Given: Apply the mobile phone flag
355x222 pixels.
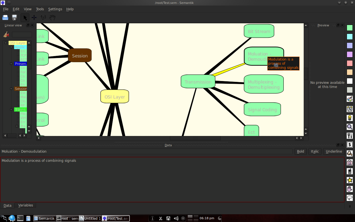Looking at the screenshot, I should coord(350,171).
